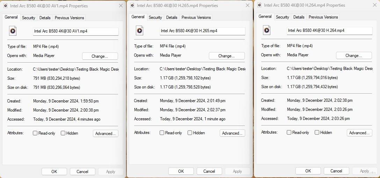Switch to Details tab in AV1.mp4 properties
The width and height of the screenshot is (380, 178).
click(45, 18)
